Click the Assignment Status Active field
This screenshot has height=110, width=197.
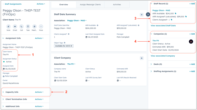coord(9,62)
